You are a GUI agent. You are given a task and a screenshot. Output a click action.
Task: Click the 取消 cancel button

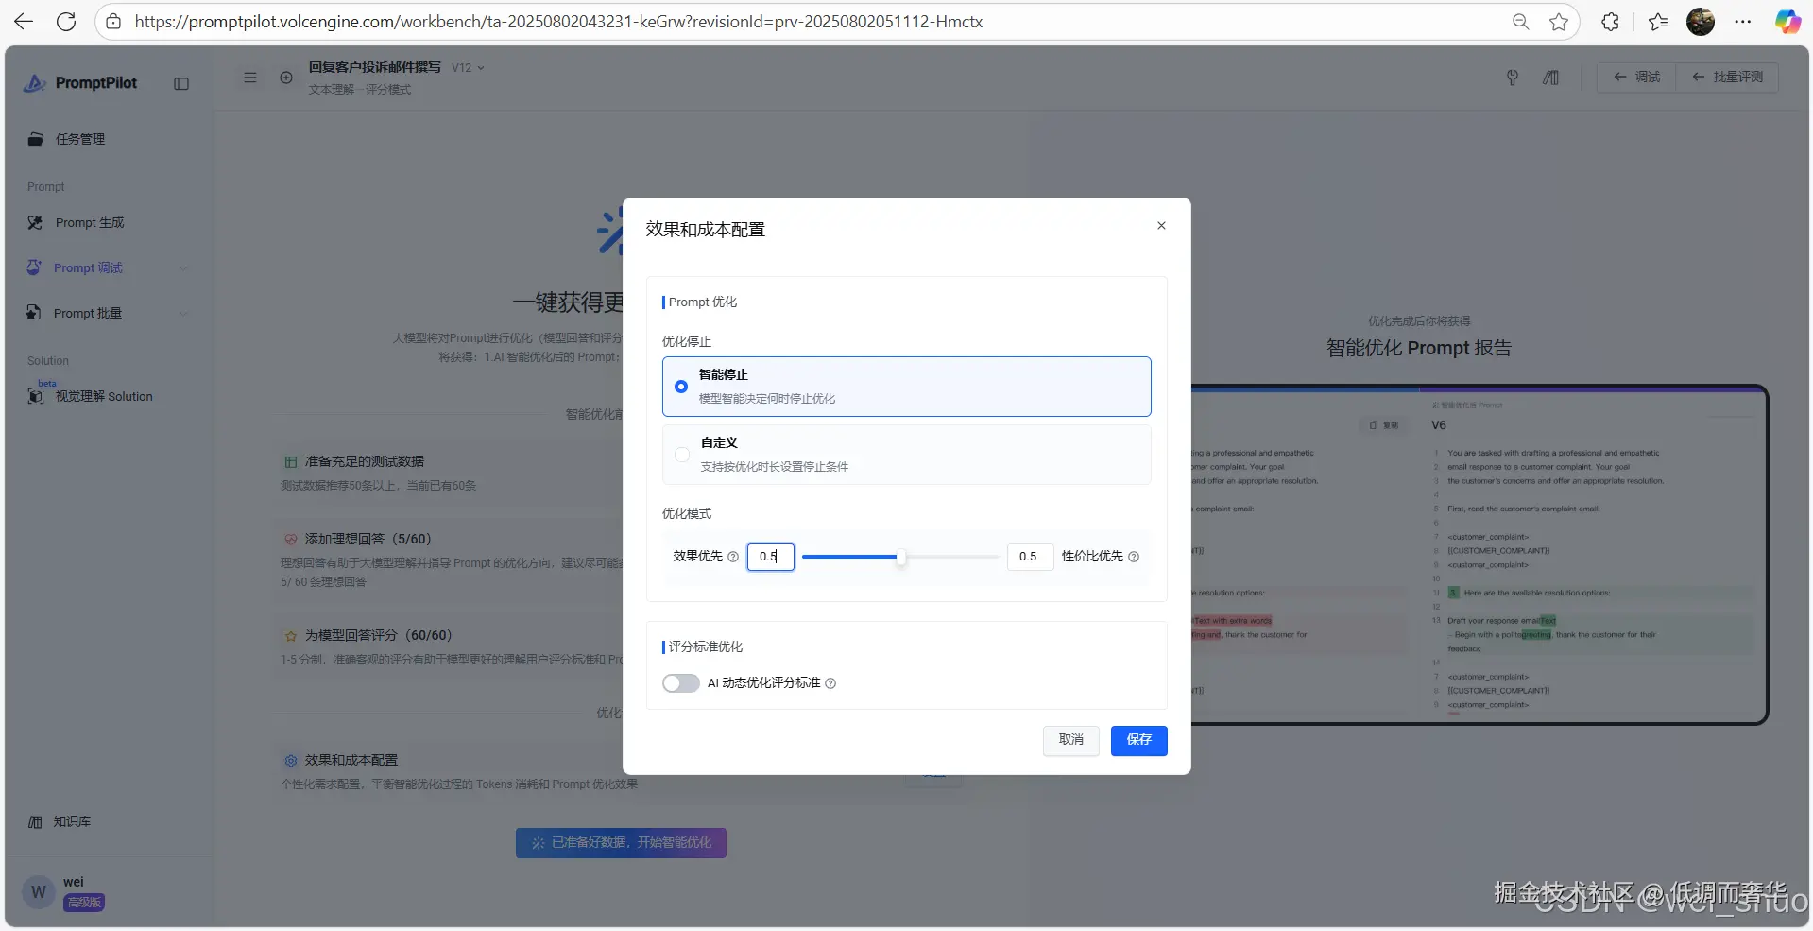[1070, 740]
